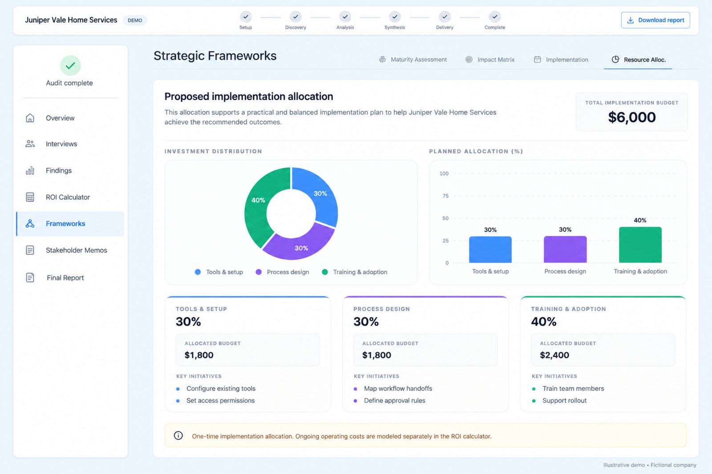Click 'Set access permissions' initiative

[220, 400]
